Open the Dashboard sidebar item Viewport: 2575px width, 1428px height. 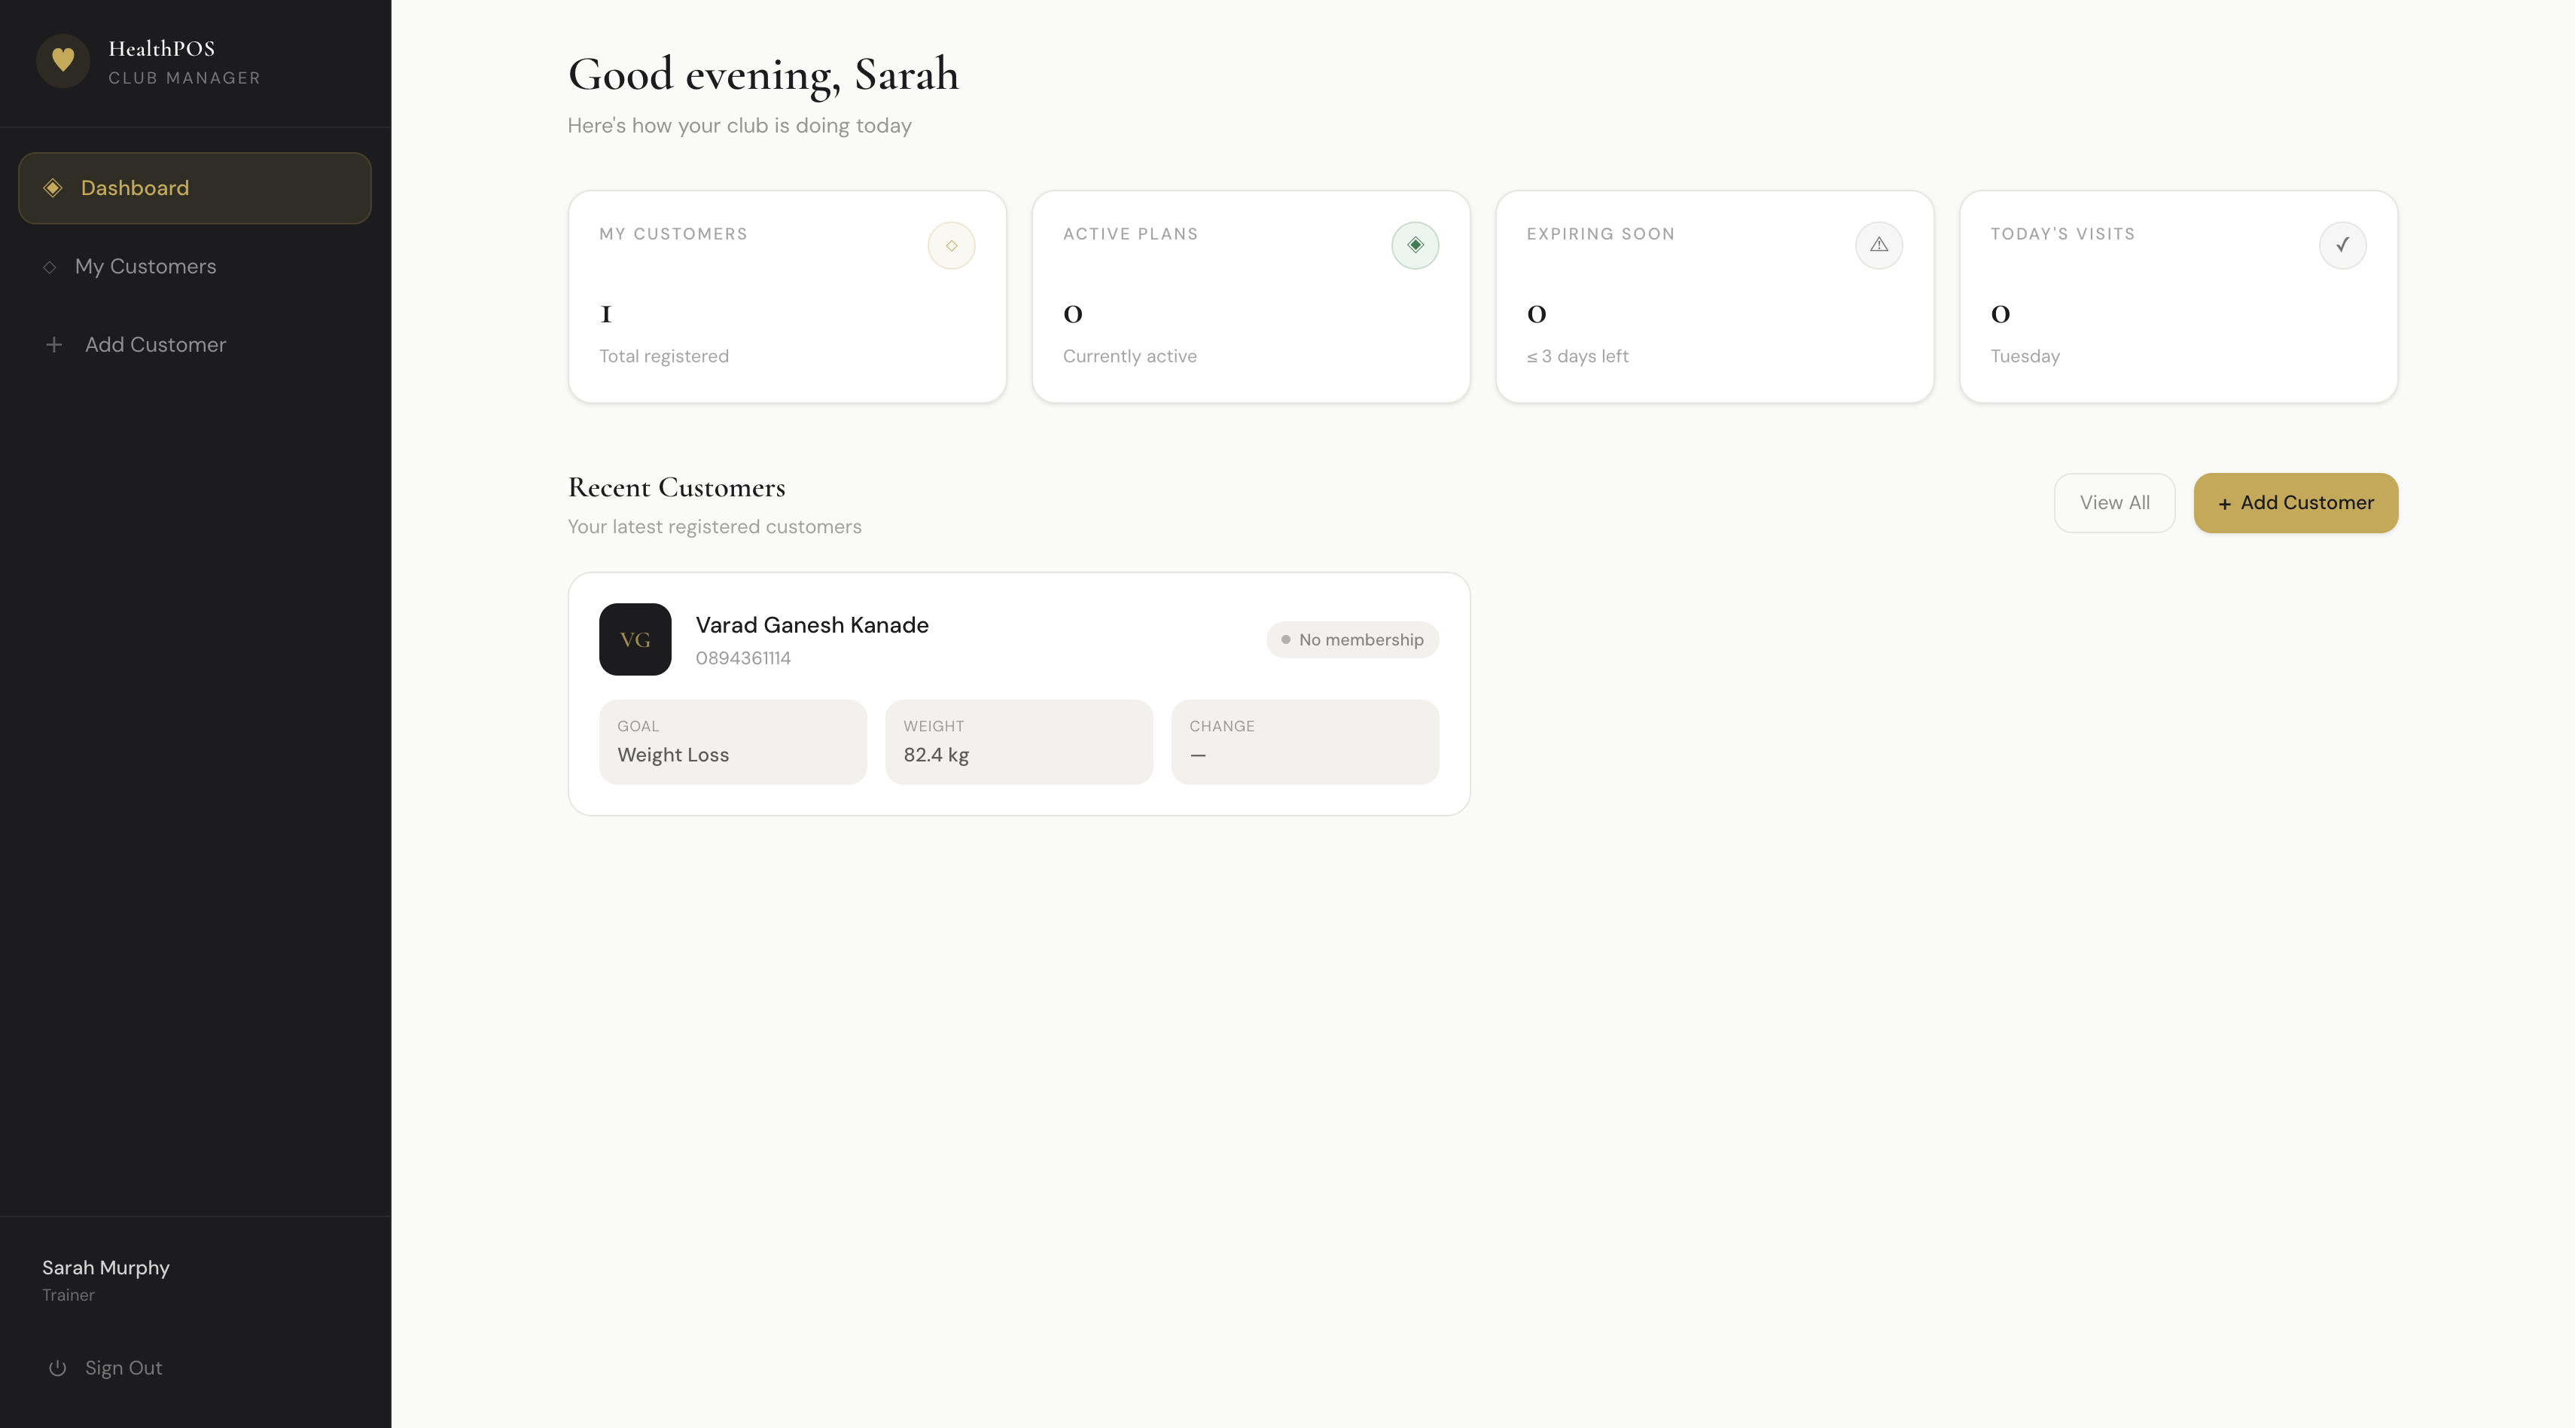tap(195, 188)
